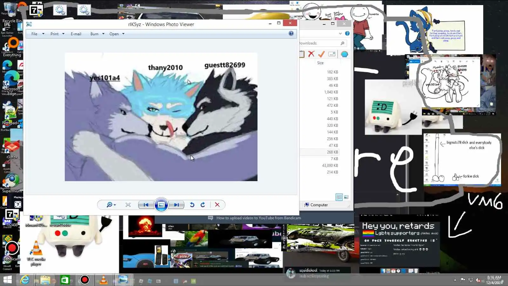Open Photo Viewer help question mark
The height and width of the screenshot is (286, 508).
tap(291, 34)
